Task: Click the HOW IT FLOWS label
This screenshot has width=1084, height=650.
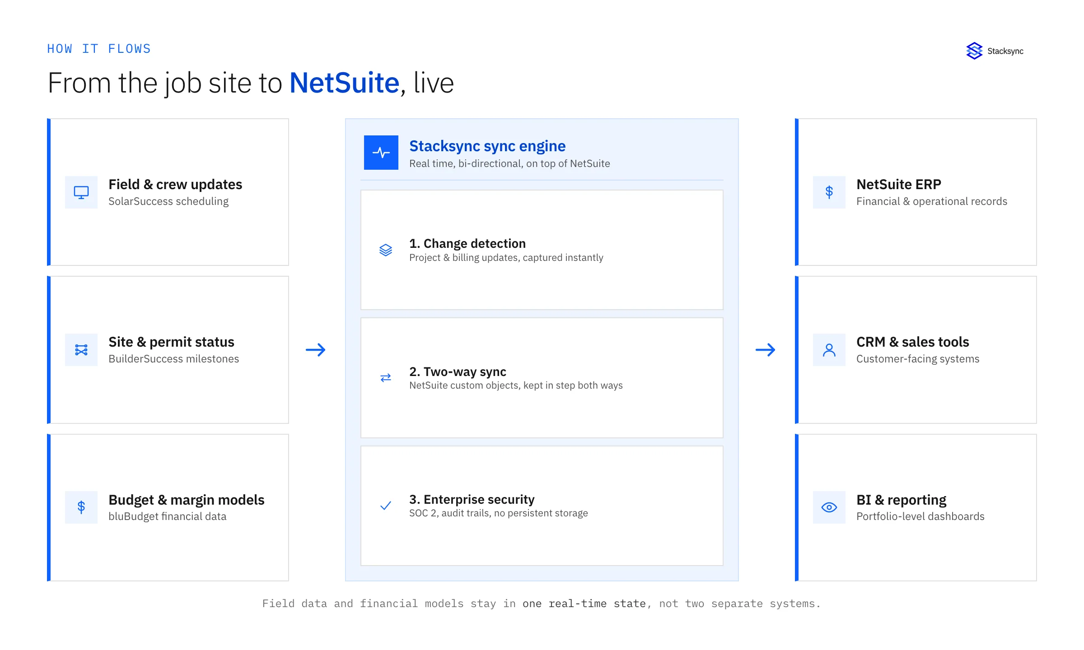Action: click(99, 49)
